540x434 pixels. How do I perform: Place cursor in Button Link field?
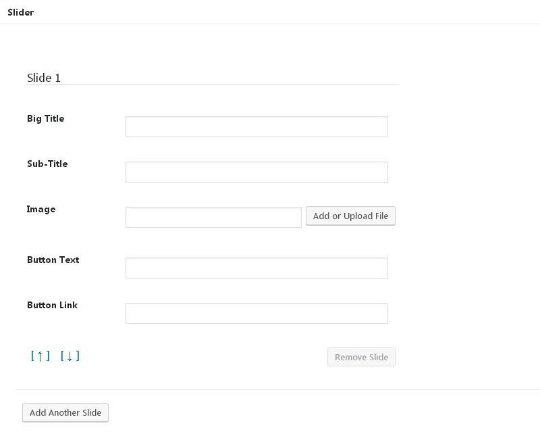256,313
